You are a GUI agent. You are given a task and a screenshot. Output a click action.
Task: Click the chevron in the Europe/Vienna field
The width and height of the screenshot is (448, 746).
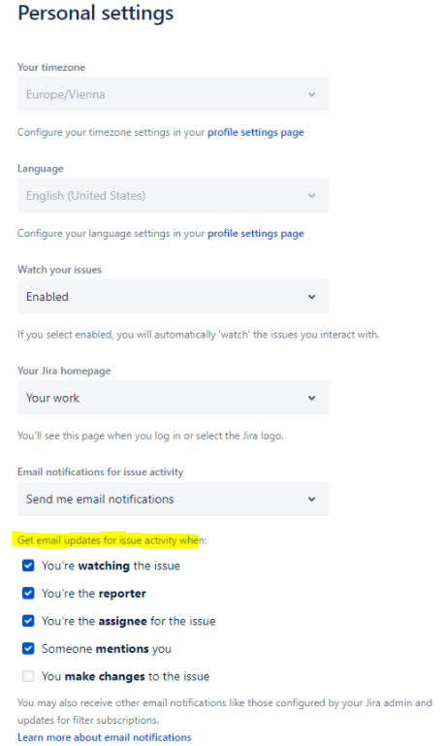click(311, 94)
